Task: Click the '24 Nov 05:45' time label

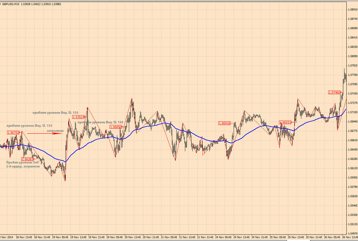Action: [x=223, y=237]
